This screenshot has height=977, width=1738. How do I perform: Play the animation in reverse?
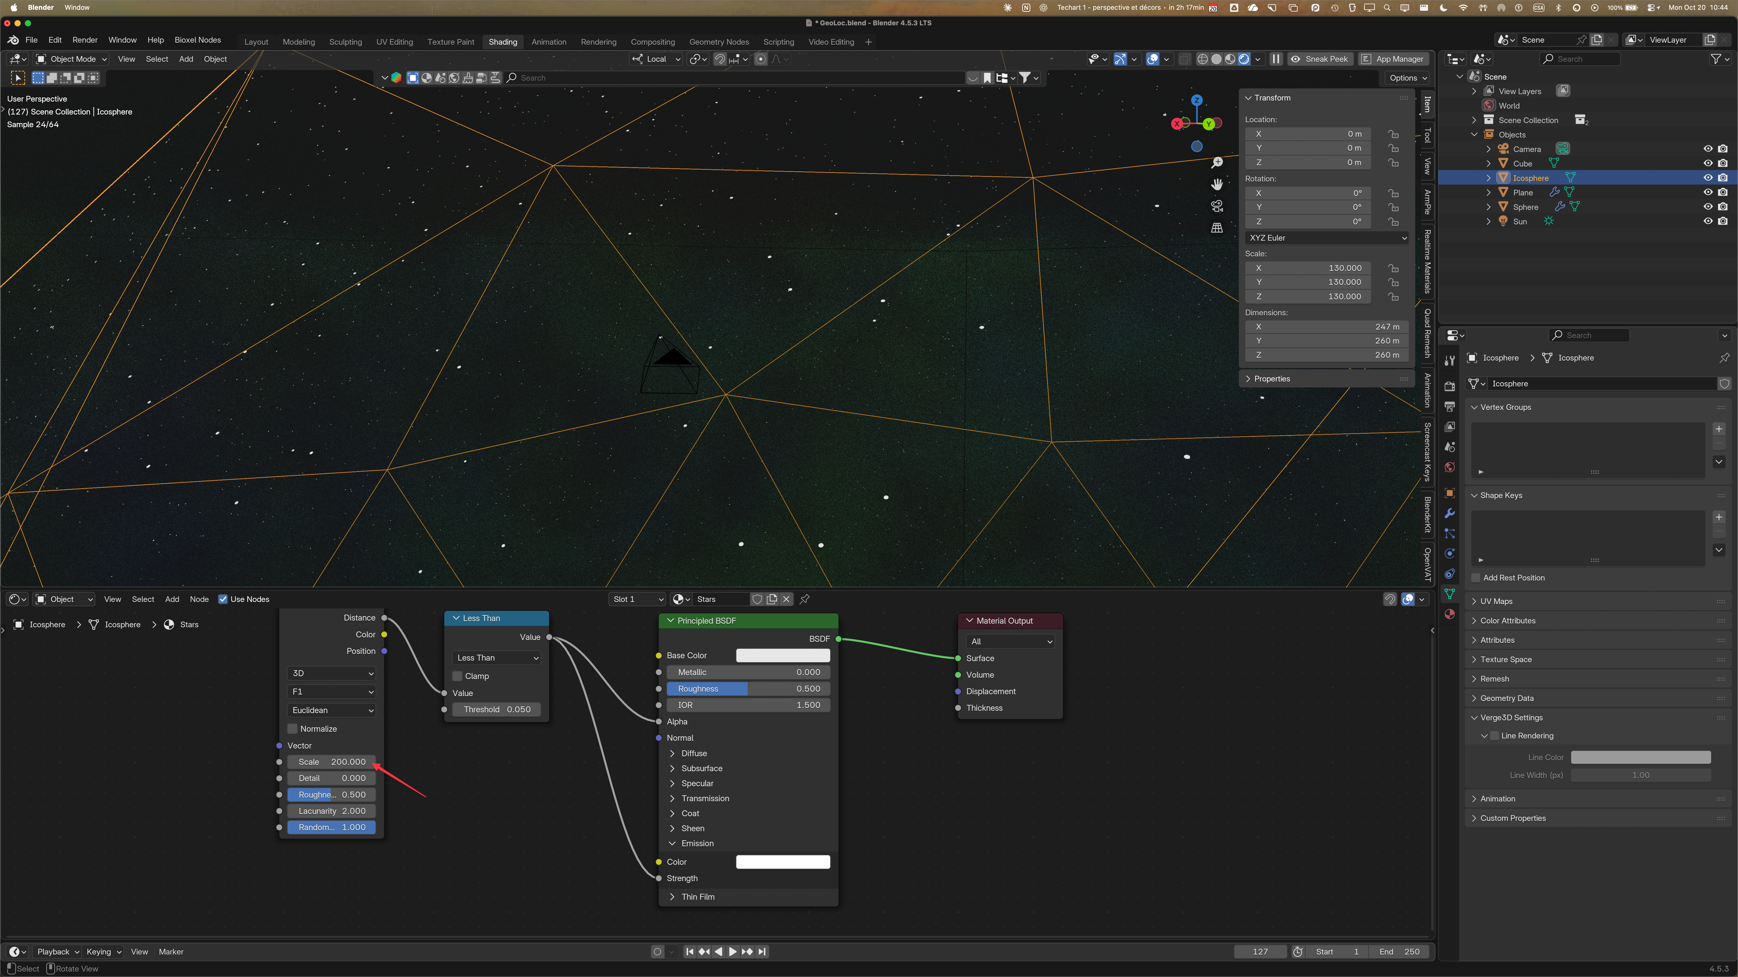(718, 951)
